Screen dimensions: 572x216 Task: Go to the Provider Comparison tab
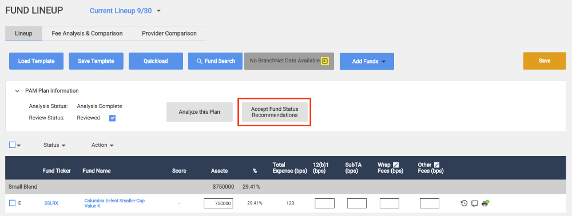point(169,33)
